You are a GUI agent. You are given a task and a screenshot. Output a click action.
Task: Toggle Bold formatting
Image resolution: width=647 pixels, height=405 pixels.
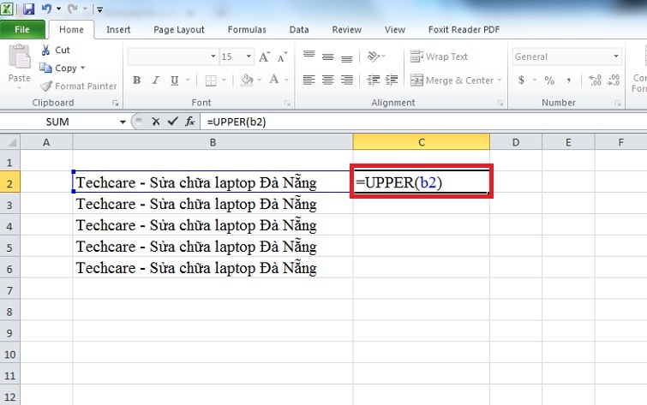coord(137,80)
